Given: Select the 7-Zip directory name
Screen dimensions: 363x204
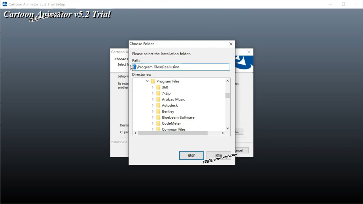Looking at the screenshot, I should point(166,93).
